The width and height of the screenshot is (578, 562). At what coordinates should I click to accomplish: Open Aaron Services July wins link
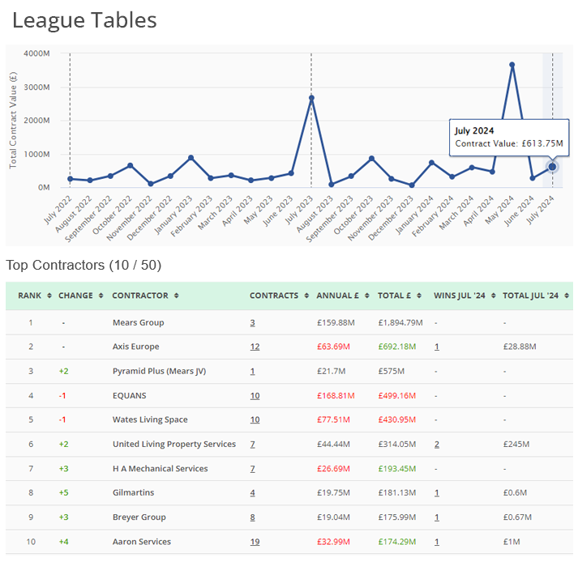pyautogui.click(x=437, y=542)
